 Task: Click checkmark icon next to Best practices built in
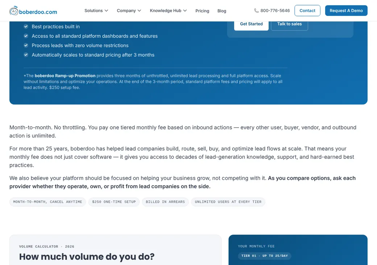(26, 26)
